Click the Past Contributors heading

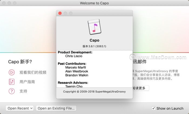click(72, 64)
